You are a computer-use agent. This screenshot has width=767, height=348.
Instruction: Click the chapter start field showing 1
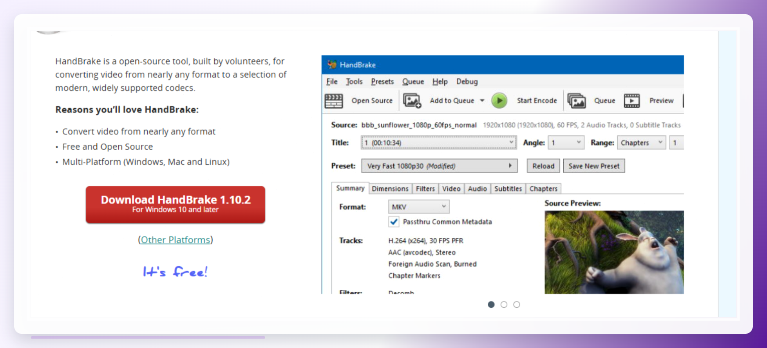point(677,143)
